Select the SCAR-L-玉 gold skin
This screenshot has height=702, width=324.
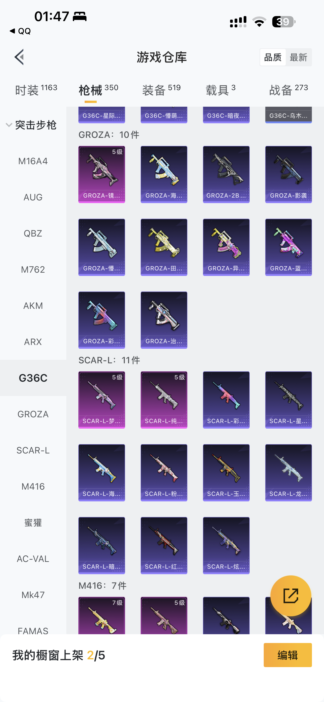point(226,473)
